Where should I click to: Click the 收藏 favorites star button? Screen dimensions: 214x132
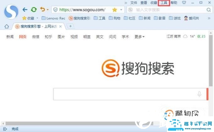coord(28,18)
